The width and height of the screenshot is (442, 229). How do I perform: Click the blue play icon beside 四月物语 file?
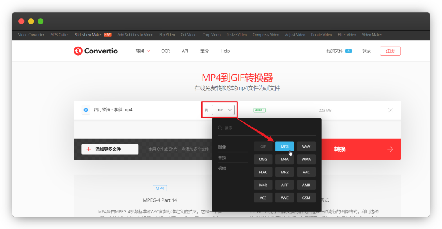tap(86, 110)
